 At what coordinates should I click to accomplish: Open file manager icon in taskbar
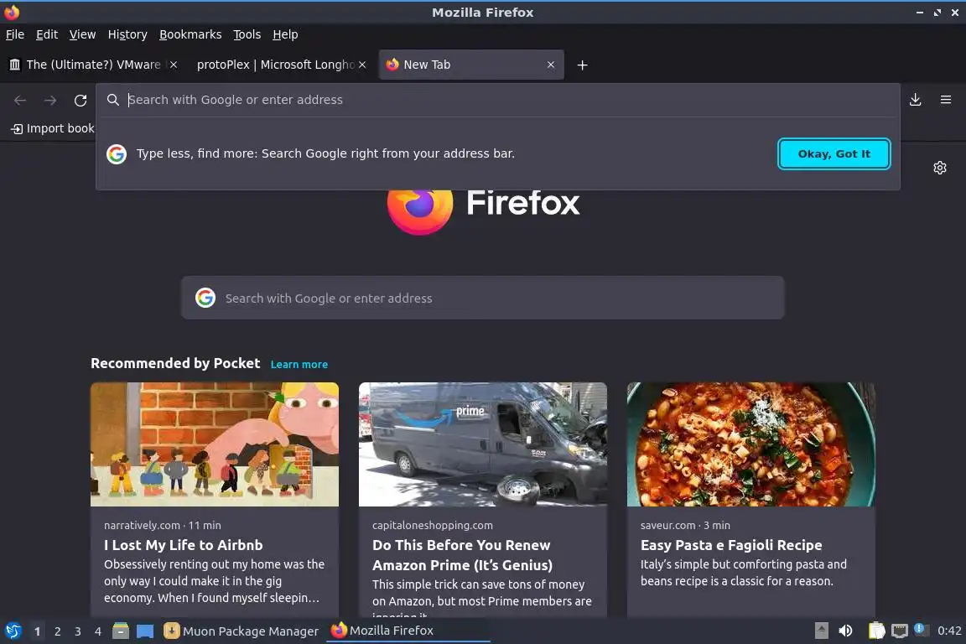click(121, 631)
